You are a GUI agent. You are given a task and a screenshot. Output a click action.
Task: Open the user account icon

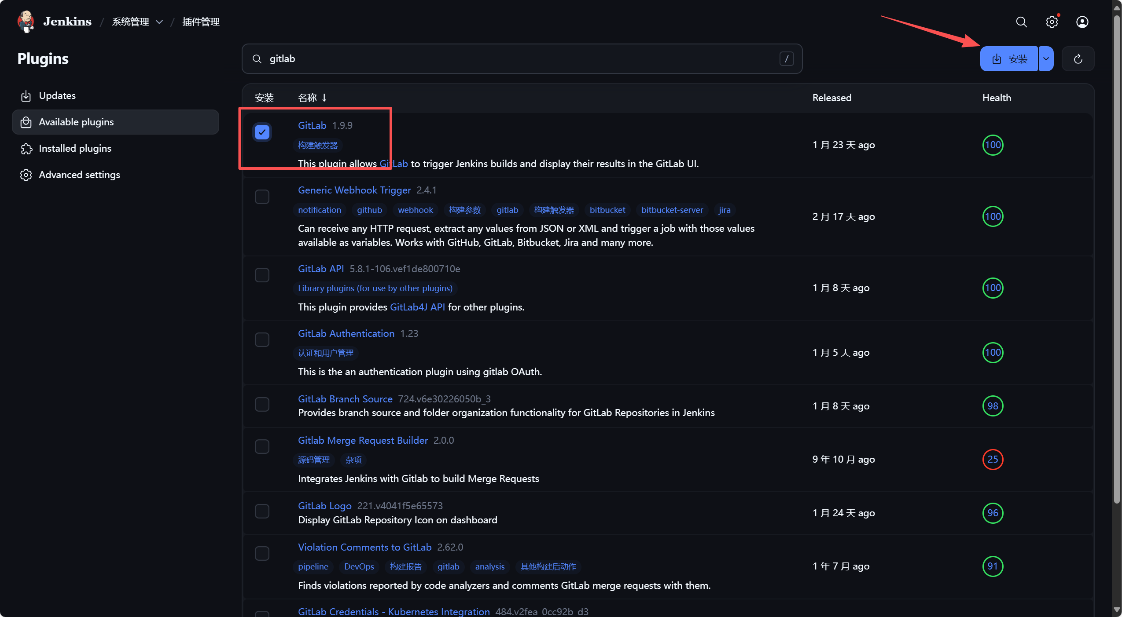pyautogui.click(x=1082, y=22)
